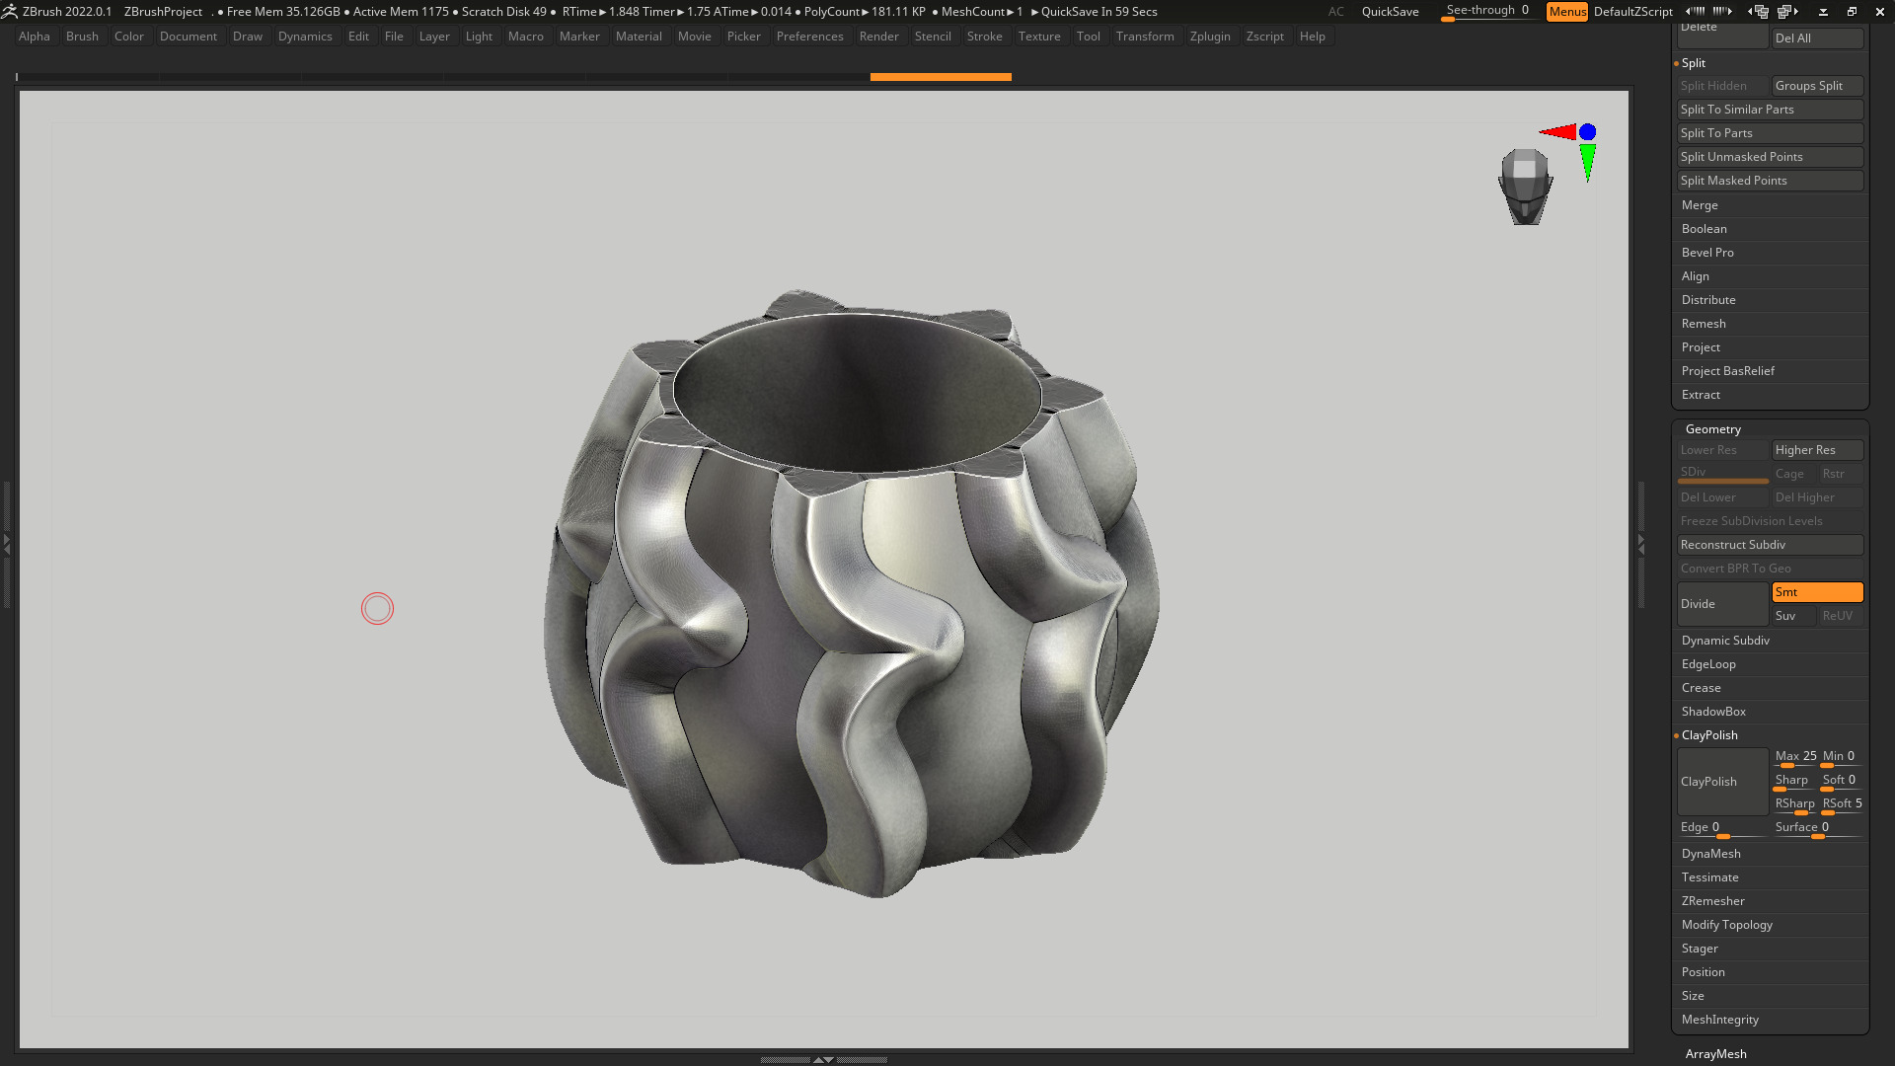The width and height of the screenshot is (1895, 1066).
Task: Open the Stroke menu
Action: point(984,37)
